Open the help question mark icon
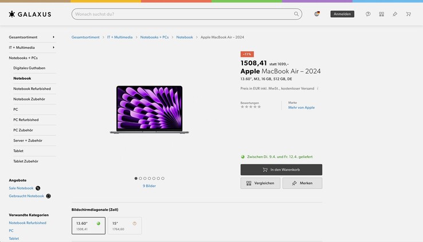Viewport: 423px width, 242px height. pyautogui.click(x=368, y=14)
